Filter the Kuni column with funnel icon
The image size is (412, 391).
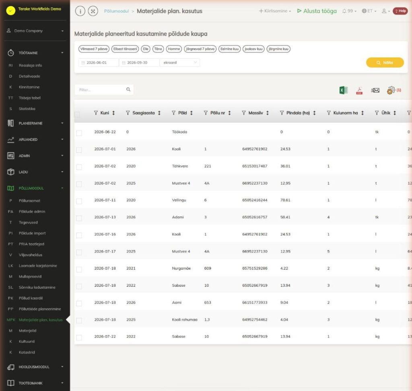(x=96, y=113)
